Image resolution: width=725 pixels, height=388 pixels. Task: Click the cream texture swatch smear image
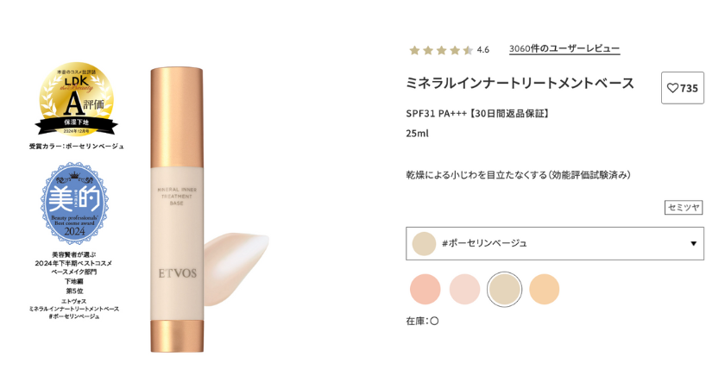236,269
